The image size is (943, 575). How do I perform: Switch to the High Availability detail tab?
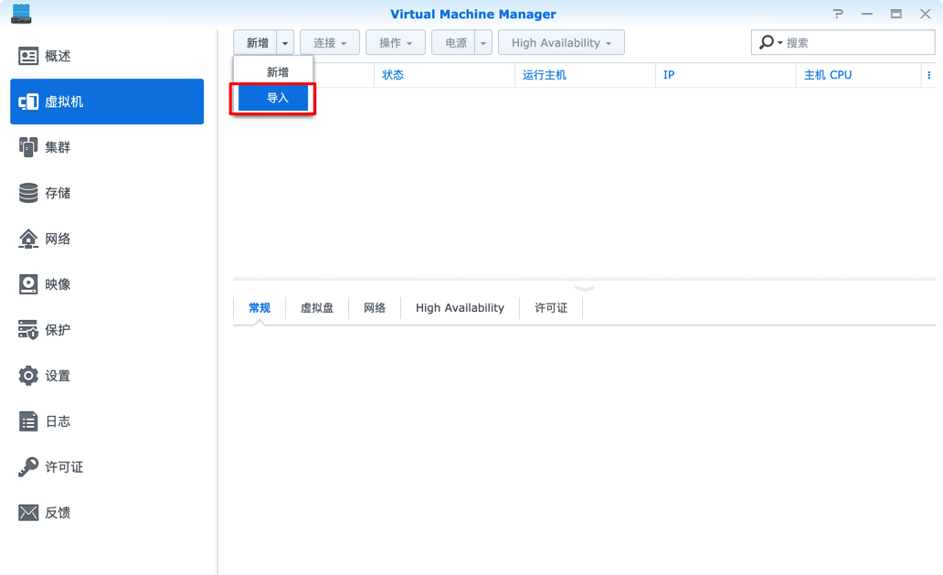click(x=460, y=308)
